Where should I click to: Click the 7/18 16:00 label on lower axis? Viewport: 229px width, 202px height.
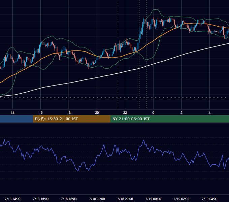coord(41,199)
